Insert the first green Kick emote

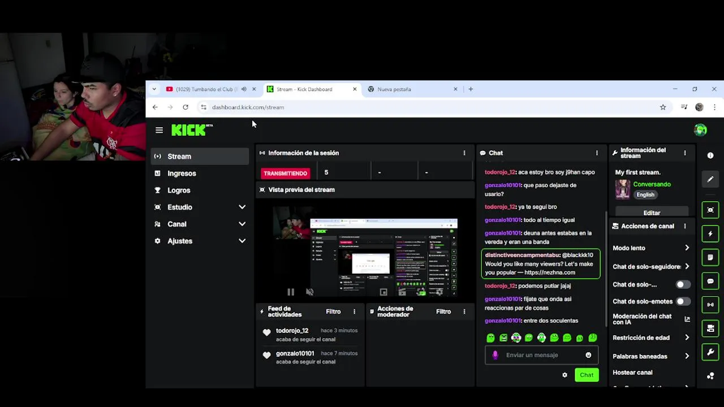490,338
